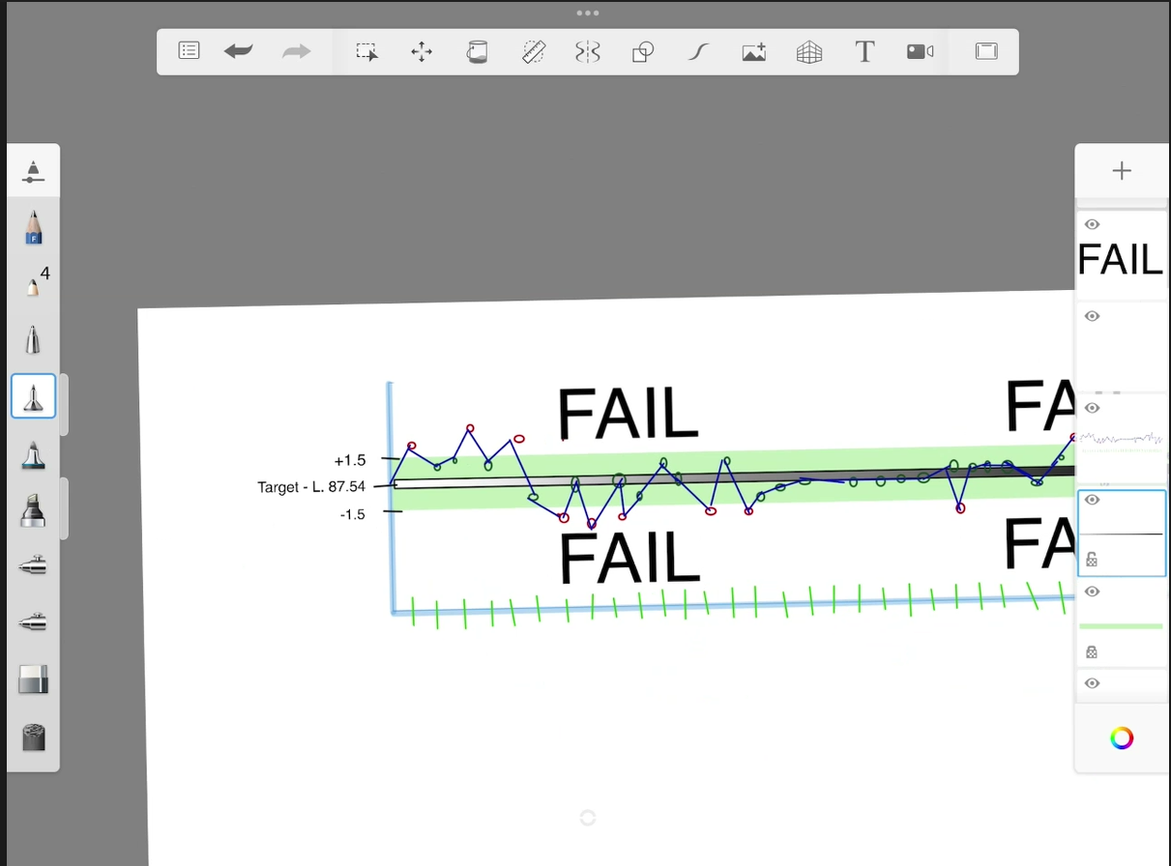Open the three-dot multitasking menu
Viewport: 1171px width, 866px height.
tap(587, 14)
